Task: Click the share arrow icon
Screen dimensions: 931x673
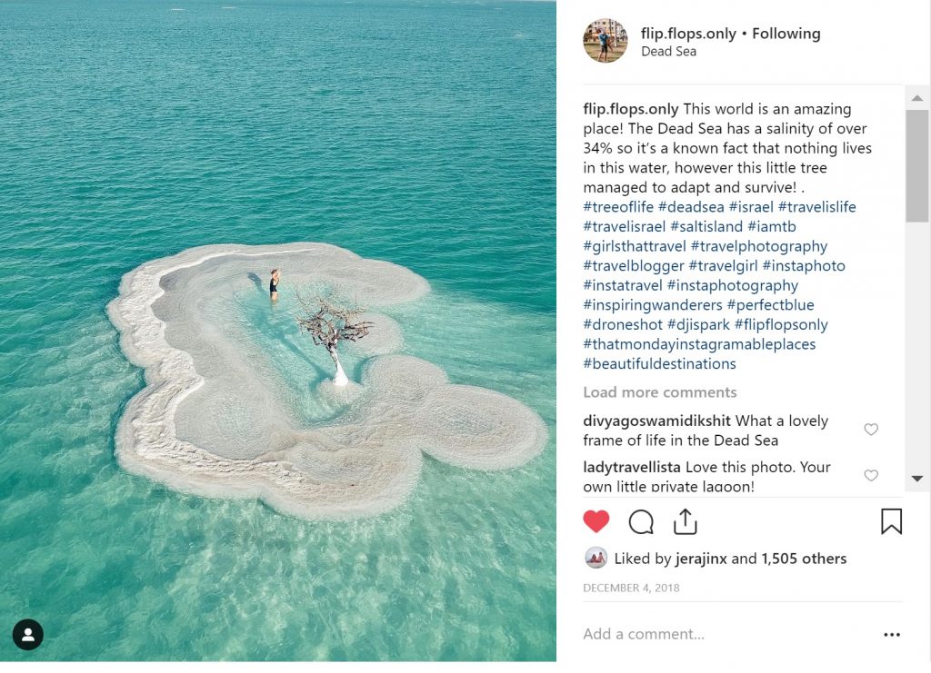Action: (685, 521)
